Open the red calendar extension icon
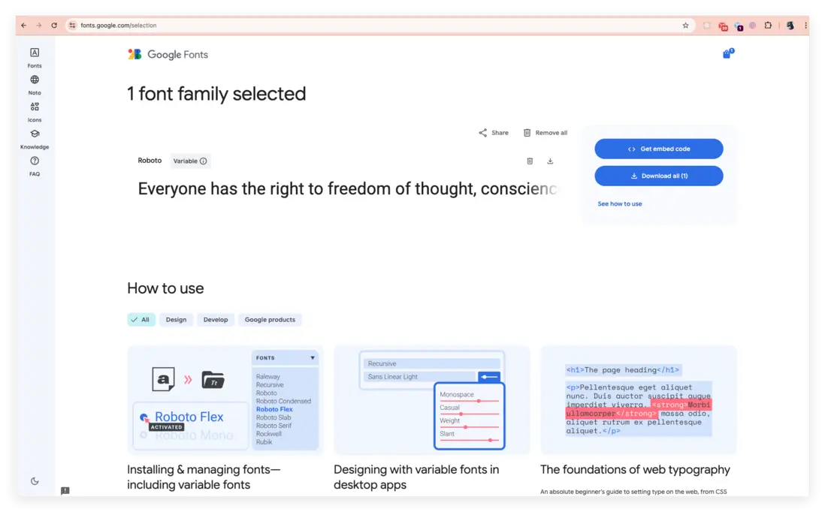825x512 pixels. click(x=723, y=26)
